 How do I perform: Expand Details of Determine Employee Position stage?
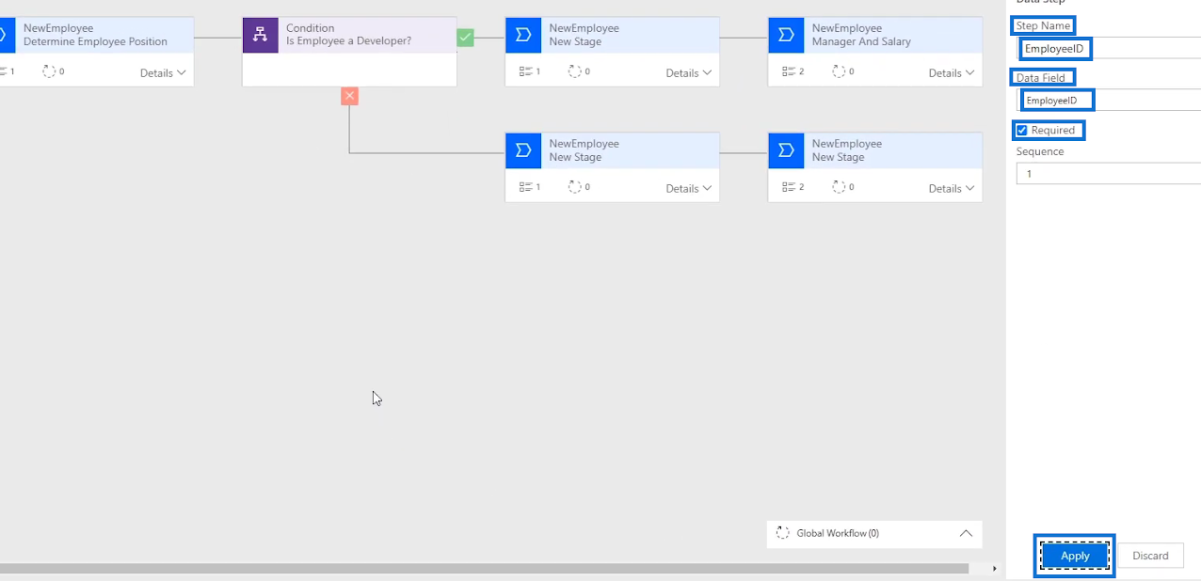[x=163, y=72]
